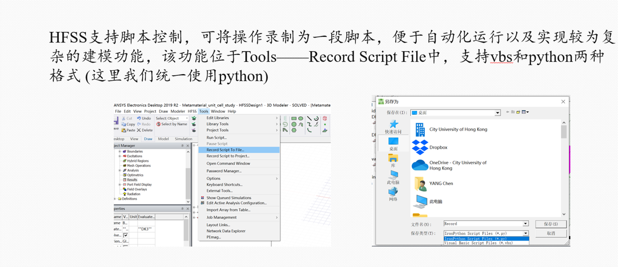Select Optimetrics in Project Manager tree
This screenshot has height=267, width=618.
133,175
